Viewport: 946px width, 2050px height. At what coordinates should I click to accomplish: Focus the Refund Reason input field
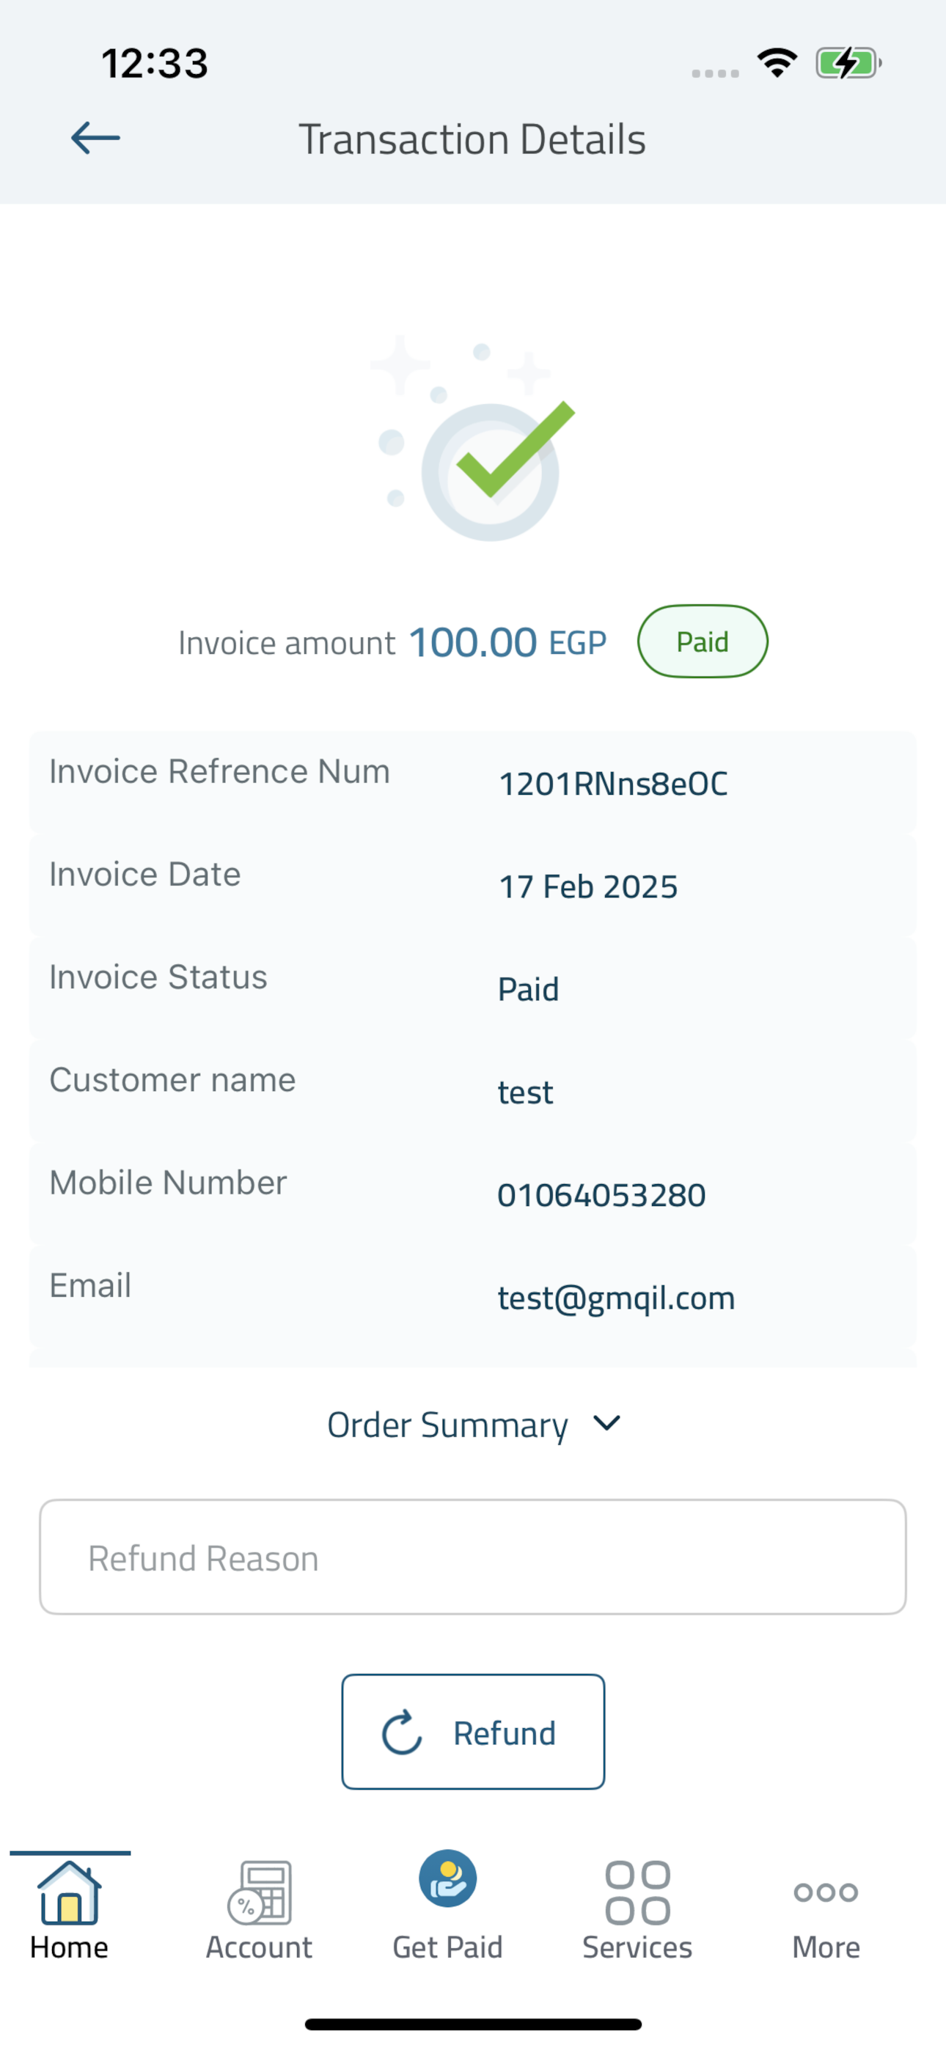coord(473,1557)
